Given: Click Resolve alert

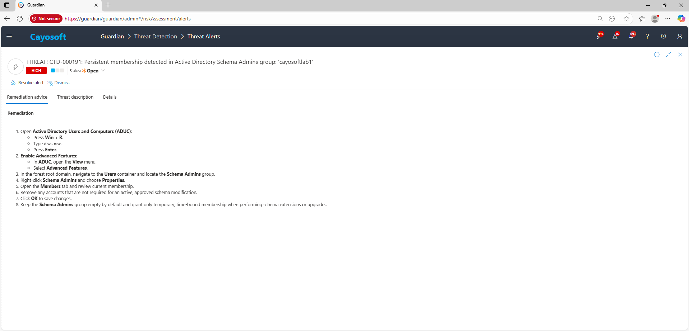Looking at the screenshot, I should coord(27,83).
